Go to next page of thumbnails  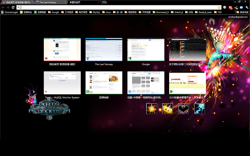point(237,79)
